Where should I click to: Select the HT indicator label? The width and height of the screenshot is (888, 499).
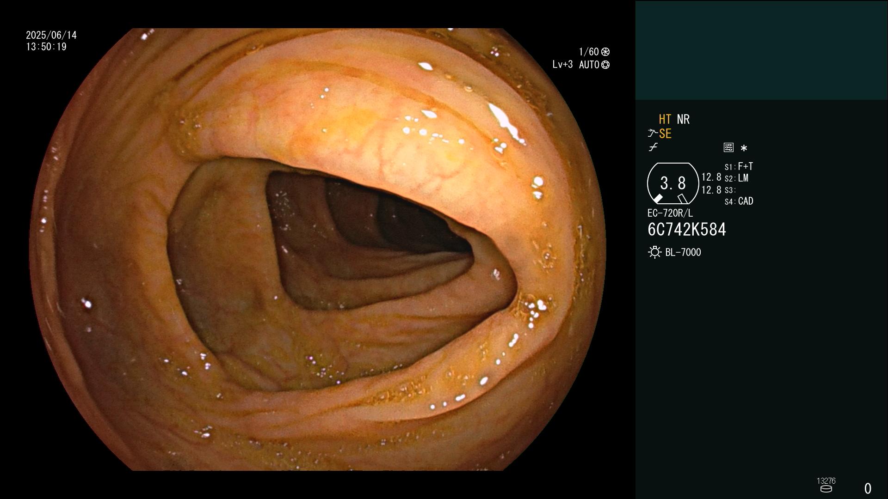coord(665,119)
